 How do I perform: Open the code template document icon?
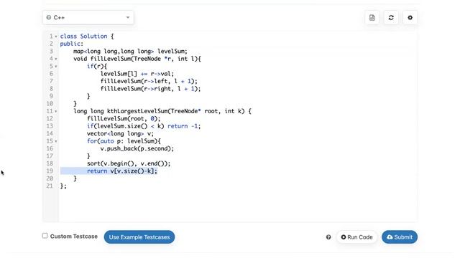point(372,17)
